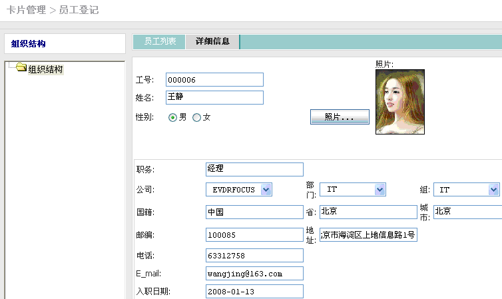
Task: Click the 国籍 field containing 中国
Action: click(x=254, y=212)
